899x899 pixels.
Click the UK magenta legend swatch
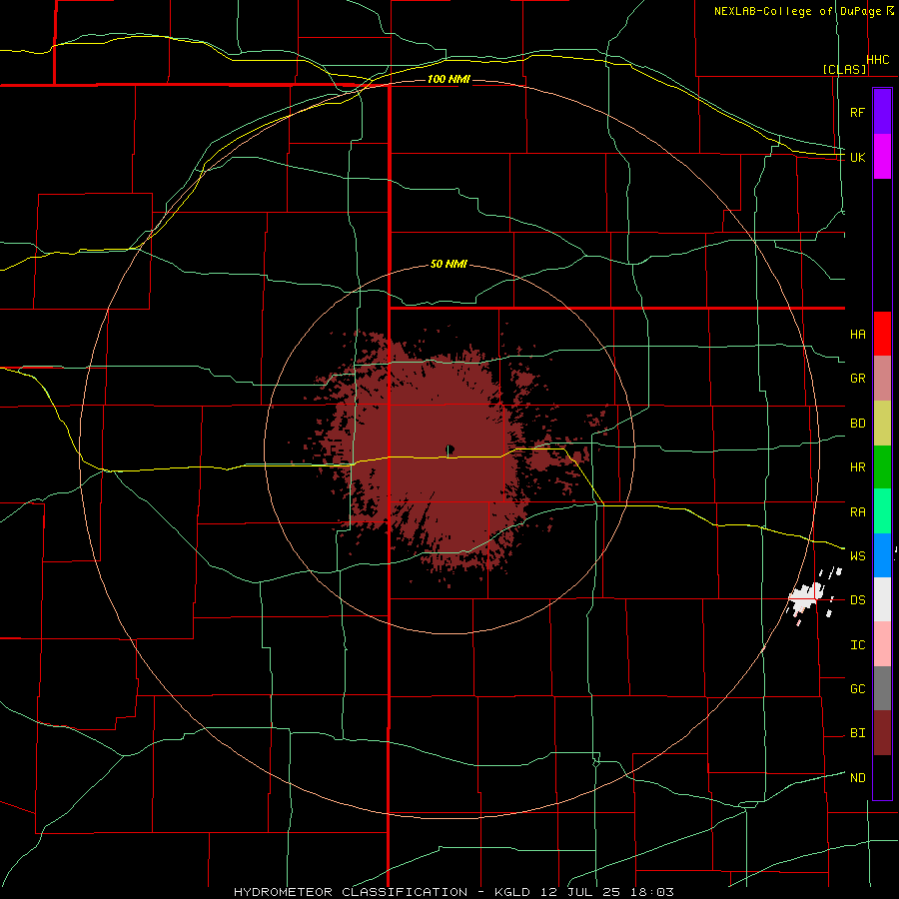click(882, 157)
